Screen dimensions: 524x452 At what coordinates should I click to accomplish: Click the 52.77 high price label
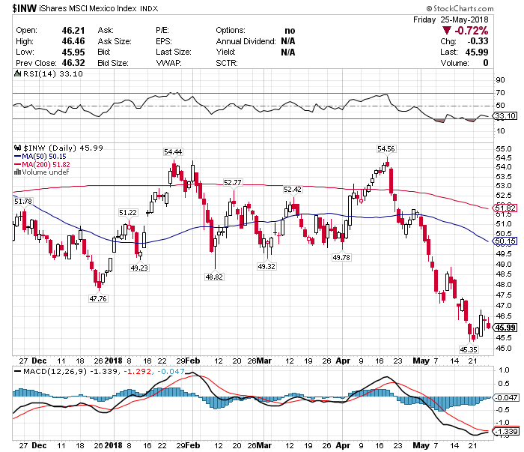click(x=233, y=183)
